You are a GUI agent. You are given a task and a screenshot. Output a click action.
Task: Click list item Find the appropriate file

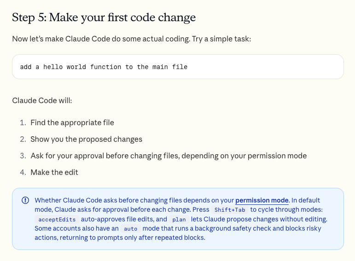(x=72, y=123)
